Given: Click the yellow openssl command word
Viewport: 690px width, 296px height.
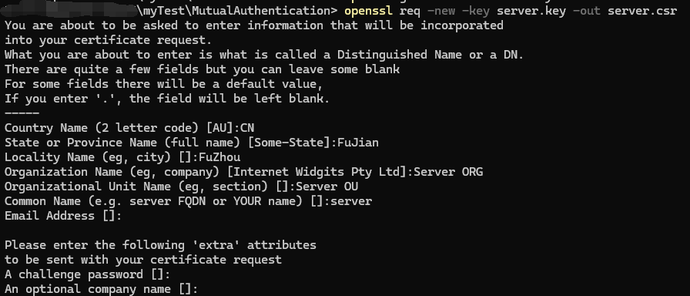Looking at the screenshot, I should tap(369, 11).
